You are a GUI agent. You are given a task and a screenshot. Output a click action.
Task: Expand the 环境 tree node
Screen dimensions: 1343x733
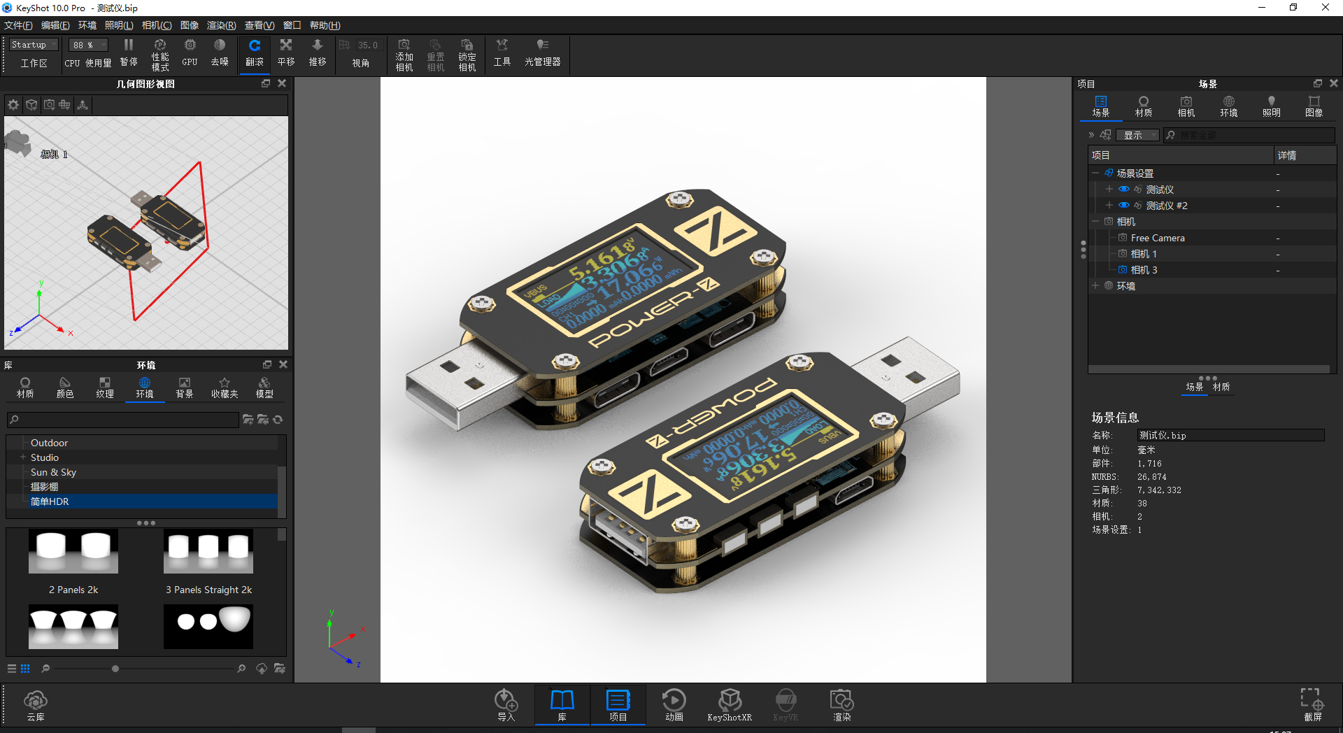point(1095,285)
